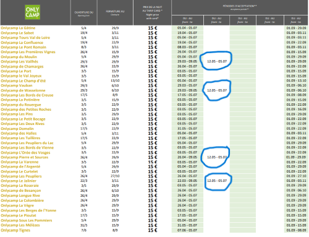Select 01.09 - 13.10 period for Le Champ d'été
The width and height of the screenshot is (309, 237).
[x=296, y=80]
